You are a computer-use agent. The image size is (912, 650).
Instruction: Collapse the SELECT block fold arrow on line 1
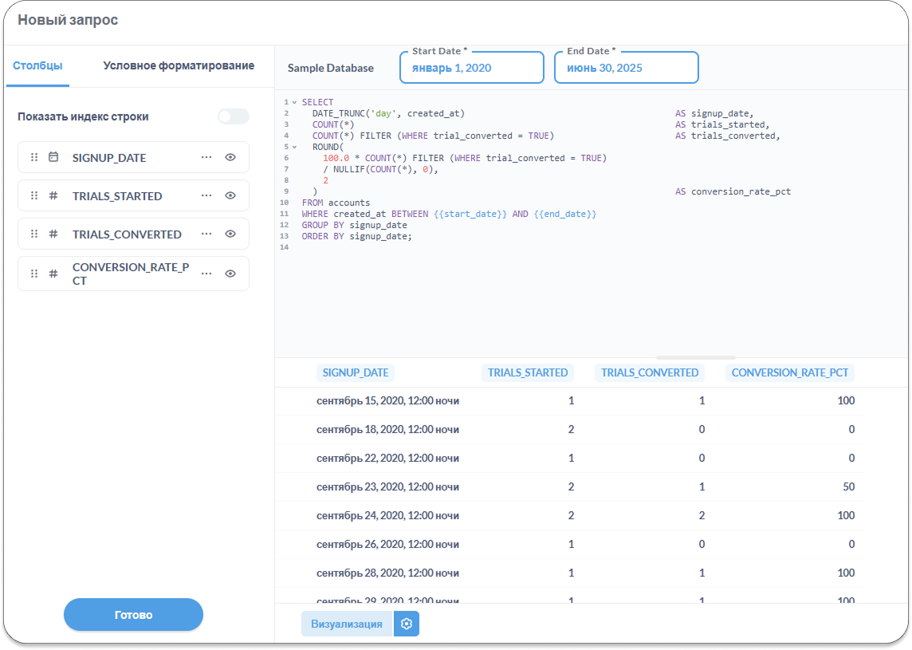pyautogui.click(x=294, y=103)
